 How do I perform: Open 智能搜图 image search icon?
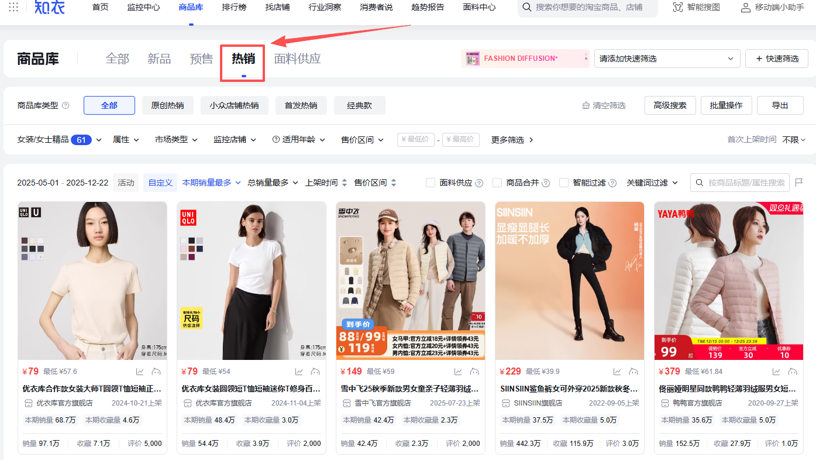point(678,7)
